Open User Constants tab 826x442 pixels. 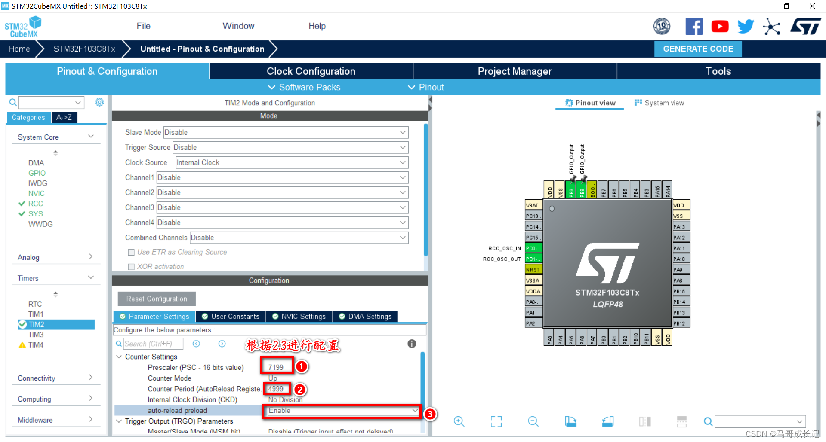tap(231, 317)
